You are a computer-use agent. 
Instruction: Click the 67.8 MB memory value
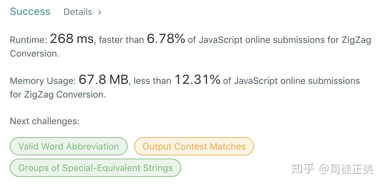[x=104, y=80]
